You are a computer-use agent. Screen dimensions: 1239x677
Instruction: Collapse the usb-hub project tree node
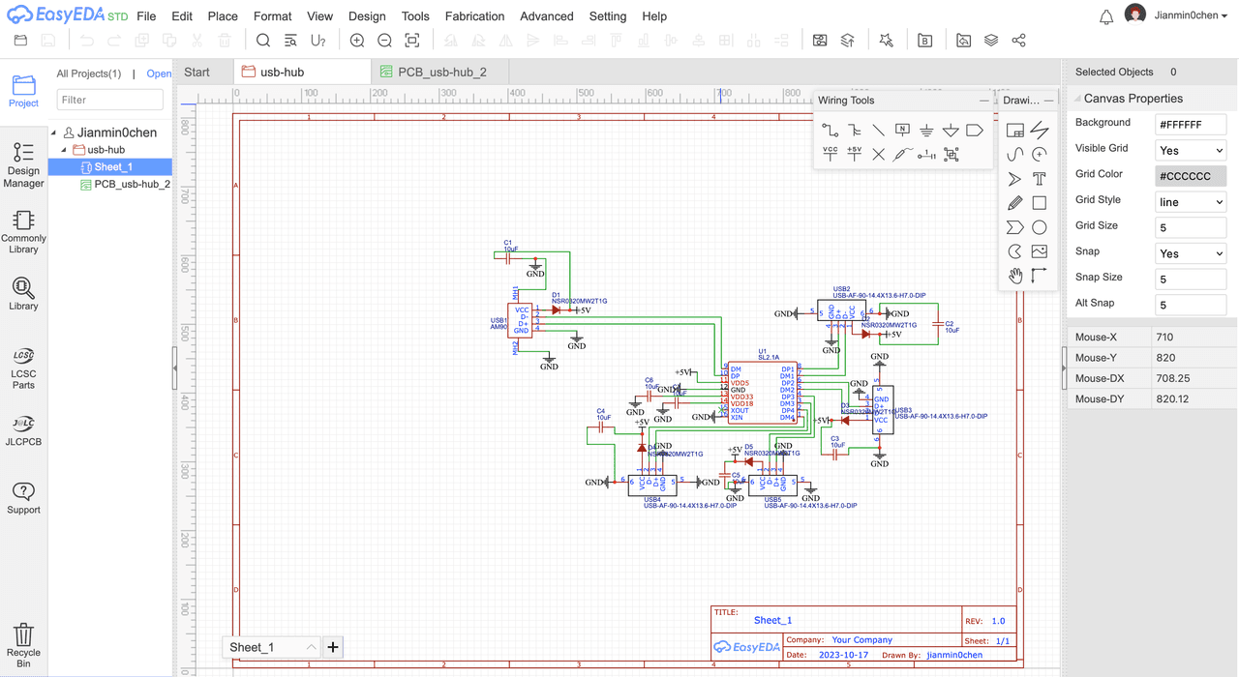pyautogui.click(x=65, y=150)
